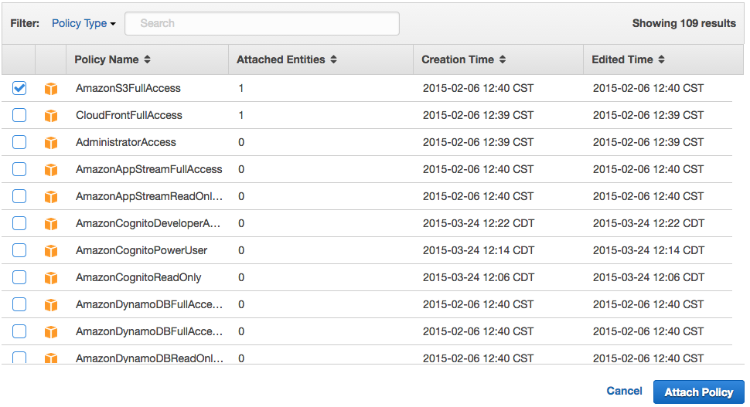Sort by Attached Entities column
This screenshot has height=407, width=750.
coord(287,59)
